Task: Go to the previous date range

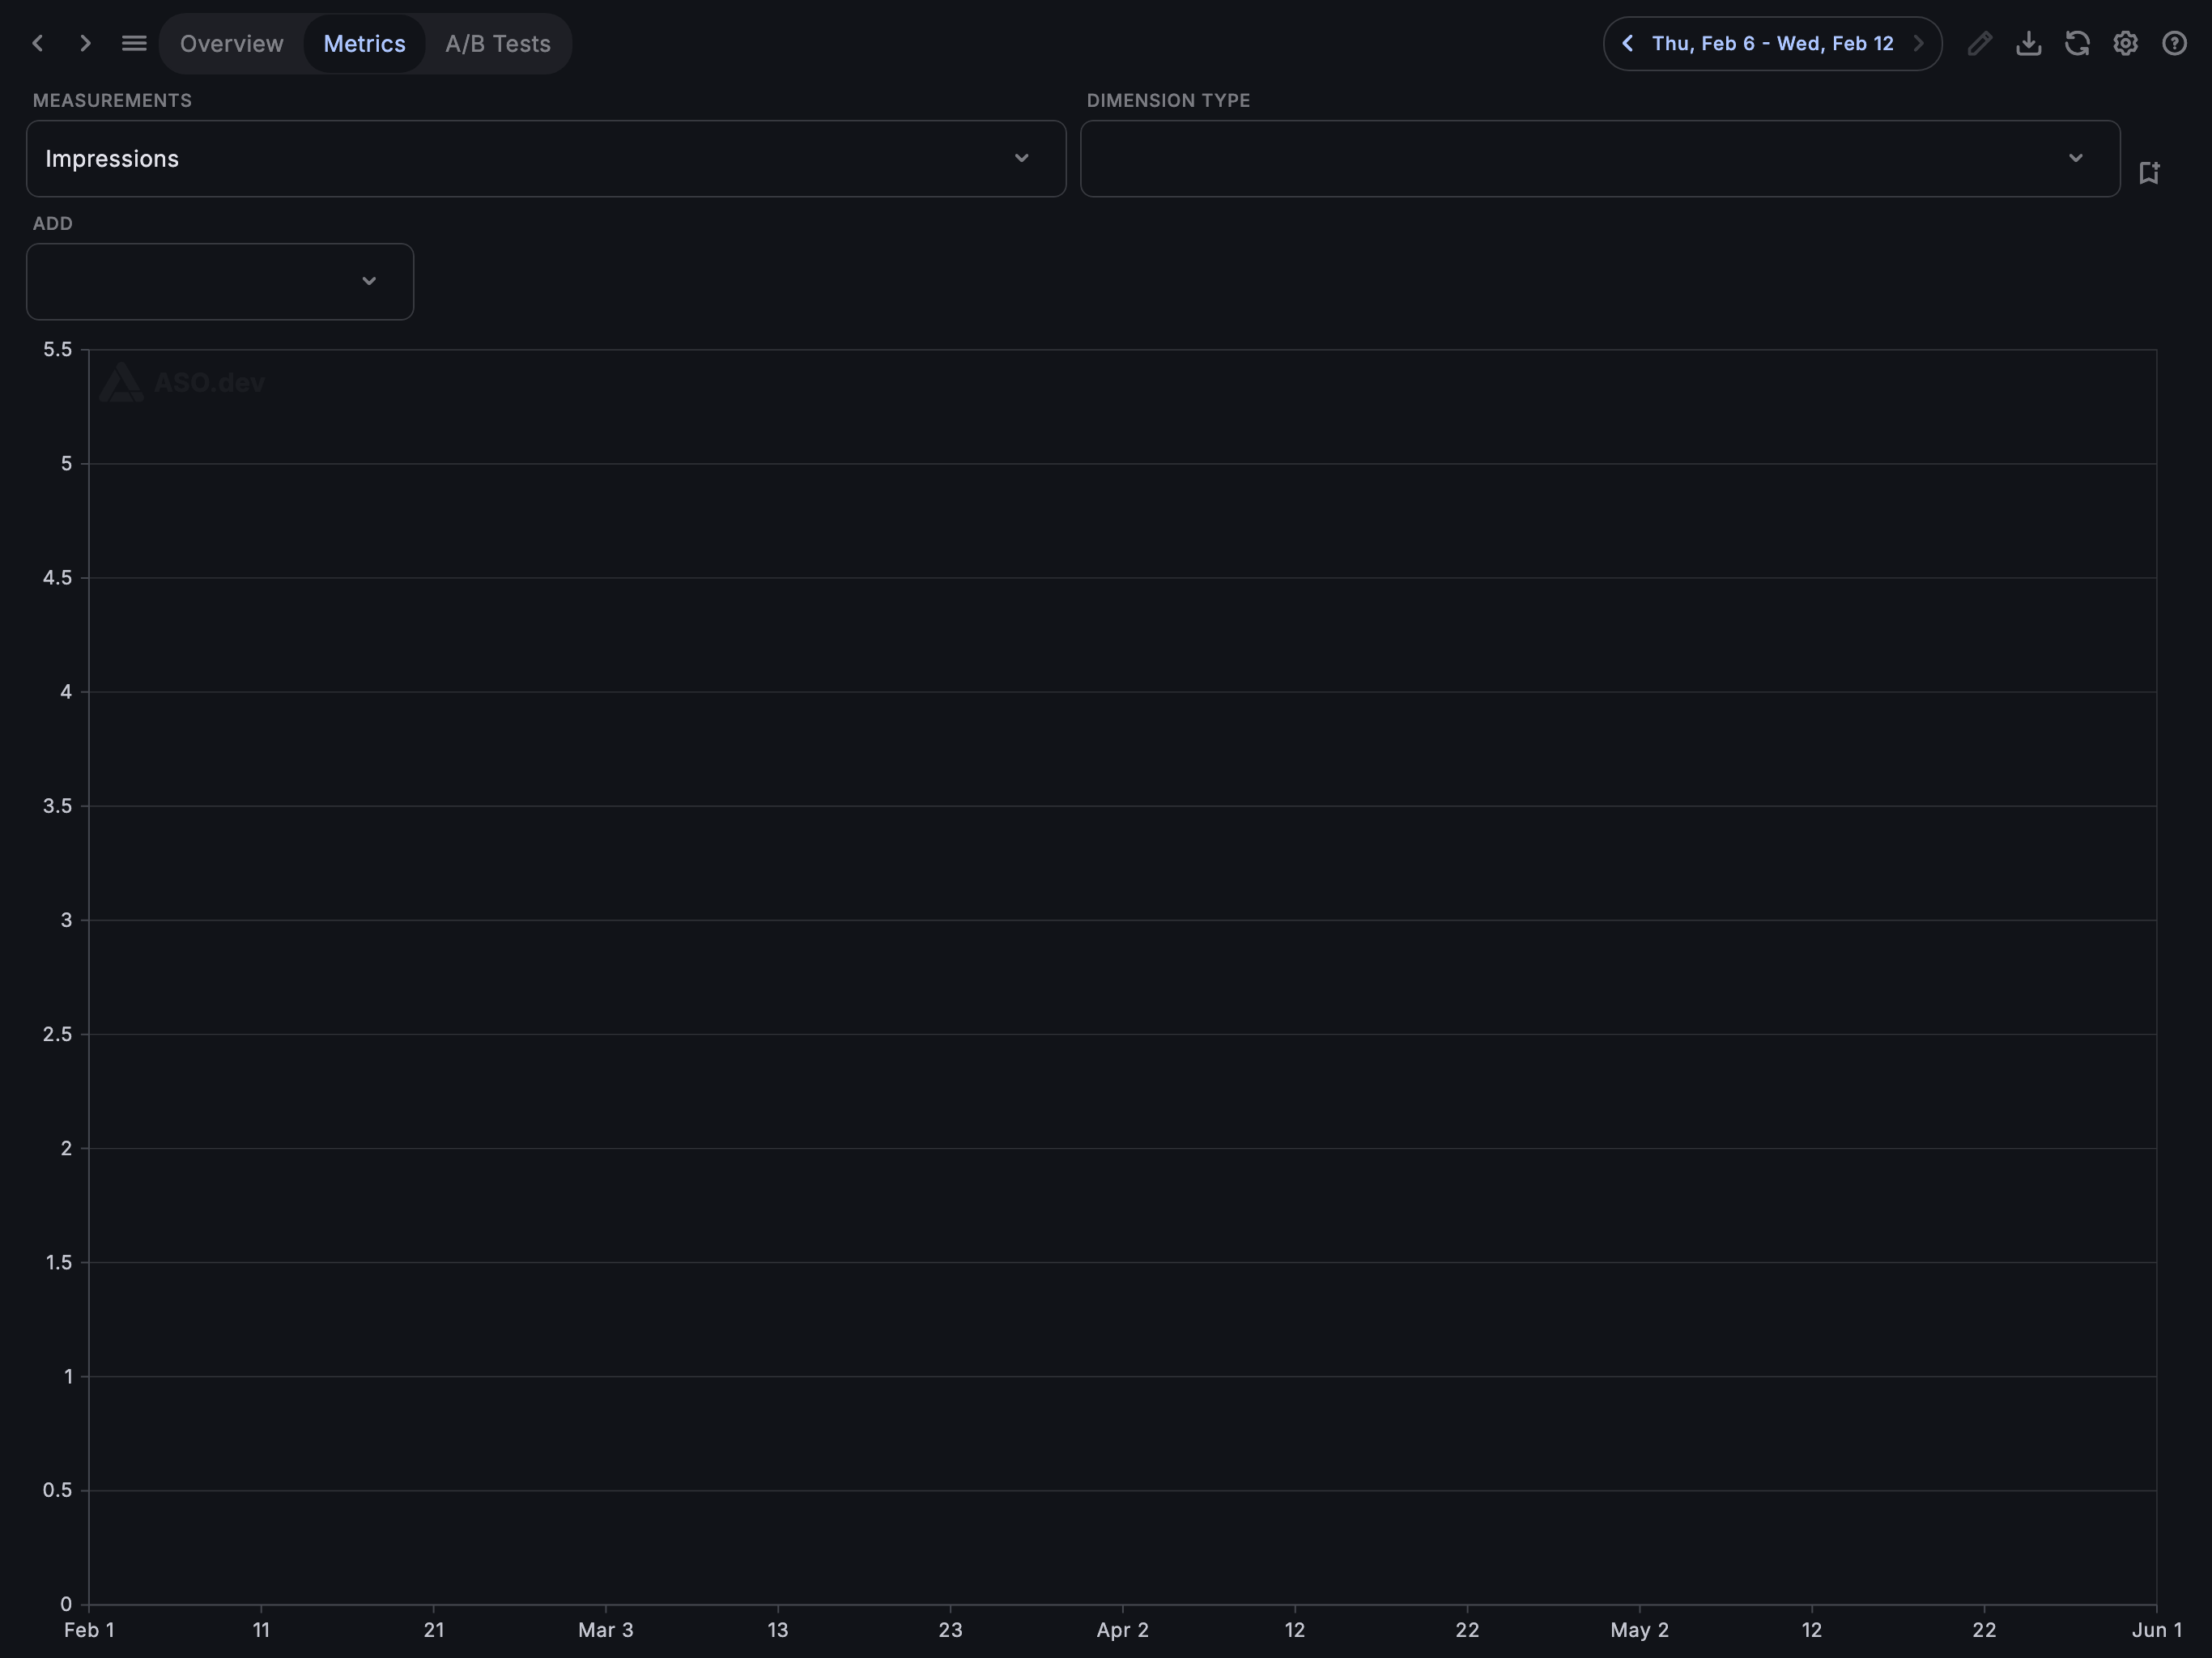Action: click(x=1627, y=43)
